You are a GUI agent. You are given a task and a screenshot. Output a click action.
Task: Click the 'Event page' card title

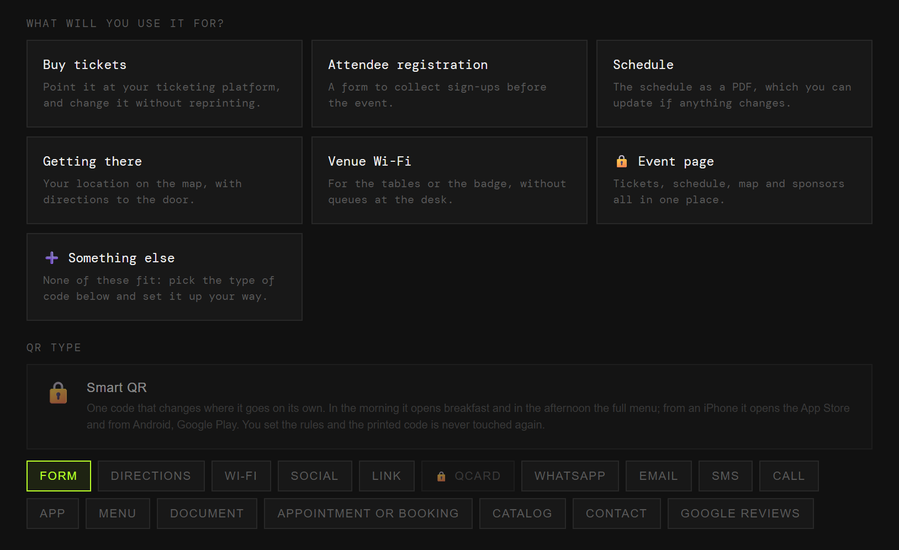[x=676, y=161]
